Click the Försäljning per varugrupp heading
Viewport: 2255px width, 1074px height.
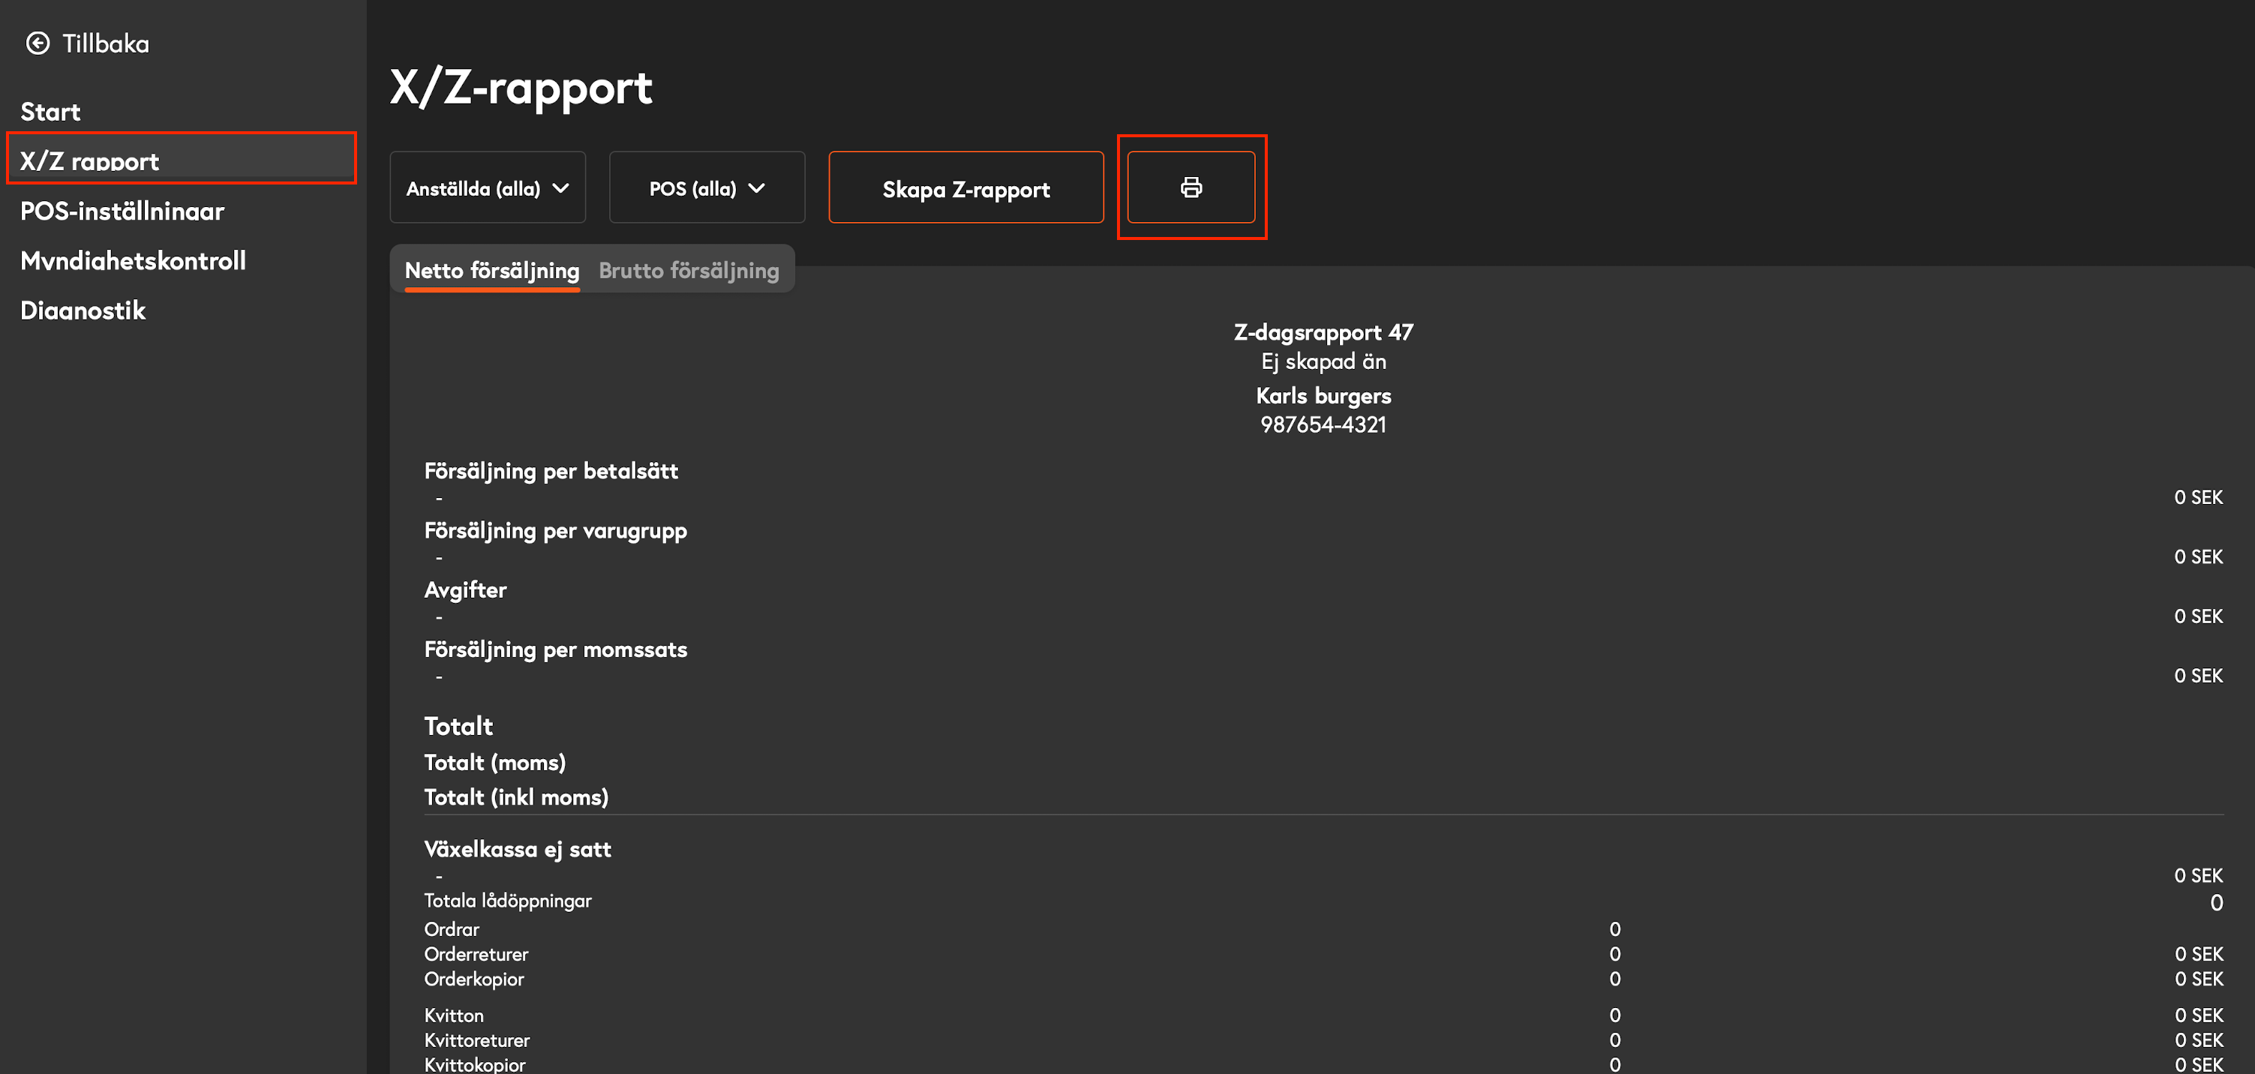555,530
